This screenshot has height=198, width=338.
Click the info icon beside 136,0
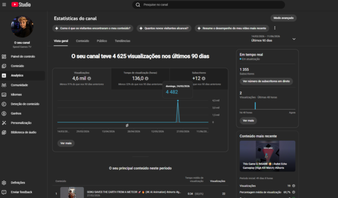pos(147,79)
